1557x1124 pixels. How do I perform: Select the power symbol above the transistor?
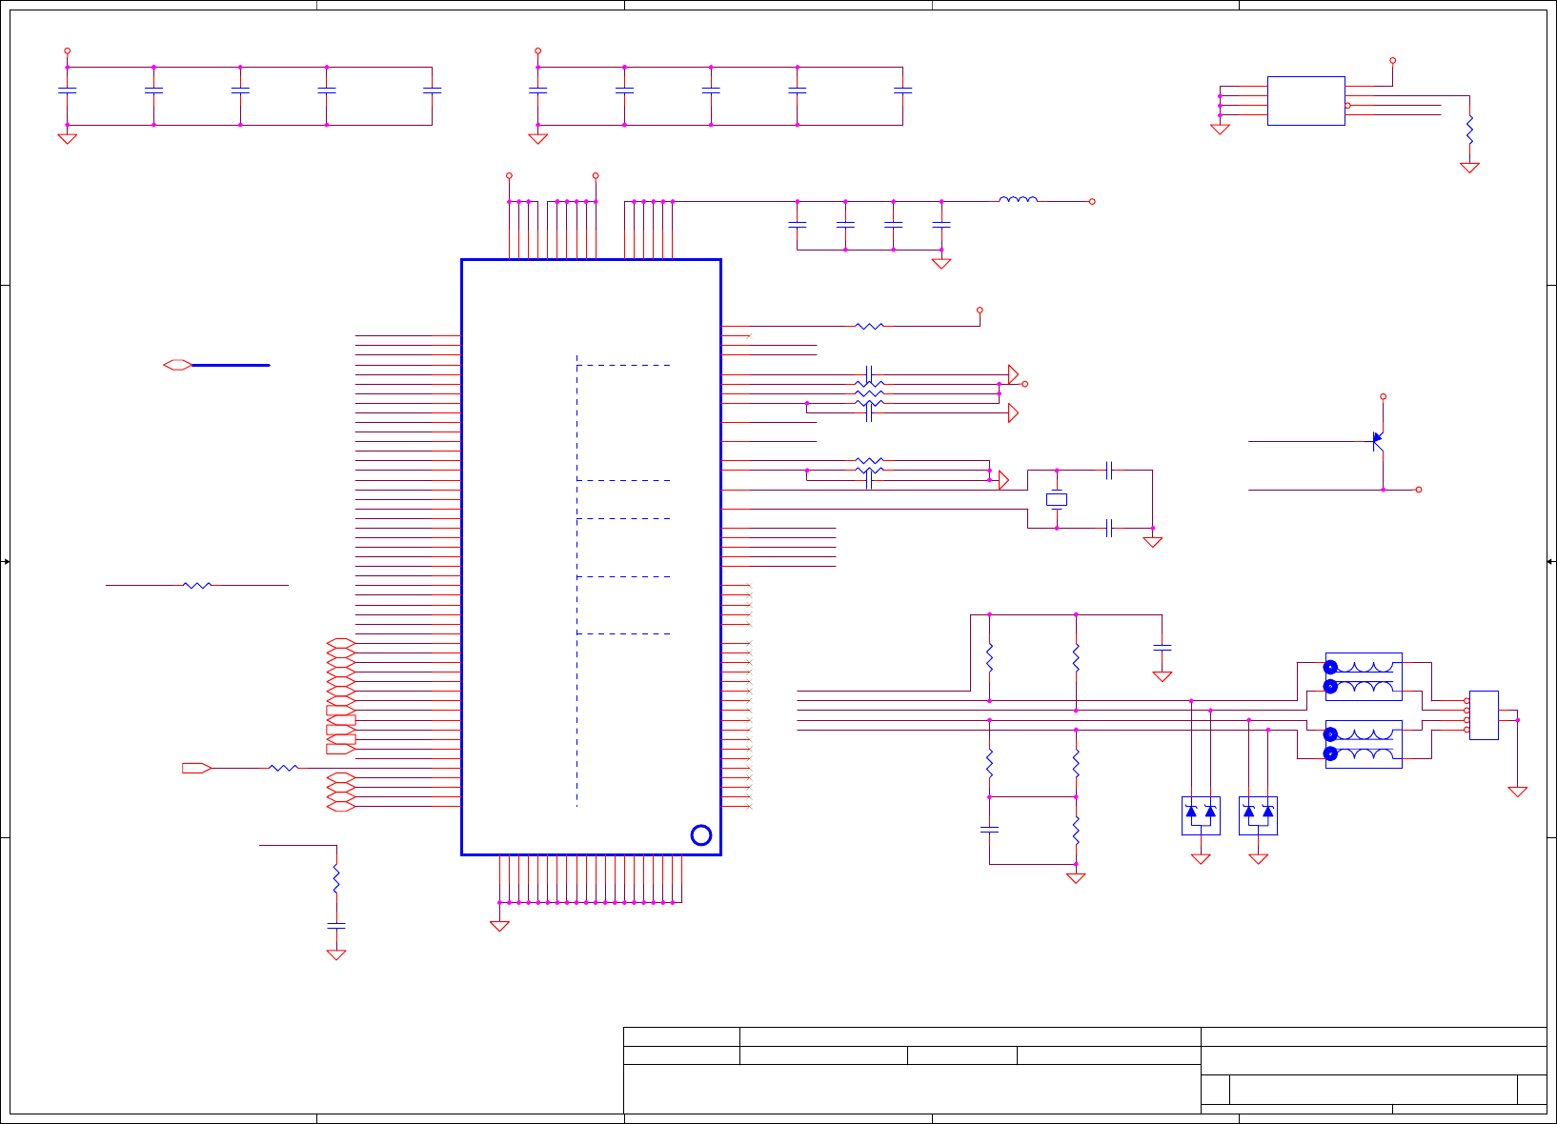1384,396
